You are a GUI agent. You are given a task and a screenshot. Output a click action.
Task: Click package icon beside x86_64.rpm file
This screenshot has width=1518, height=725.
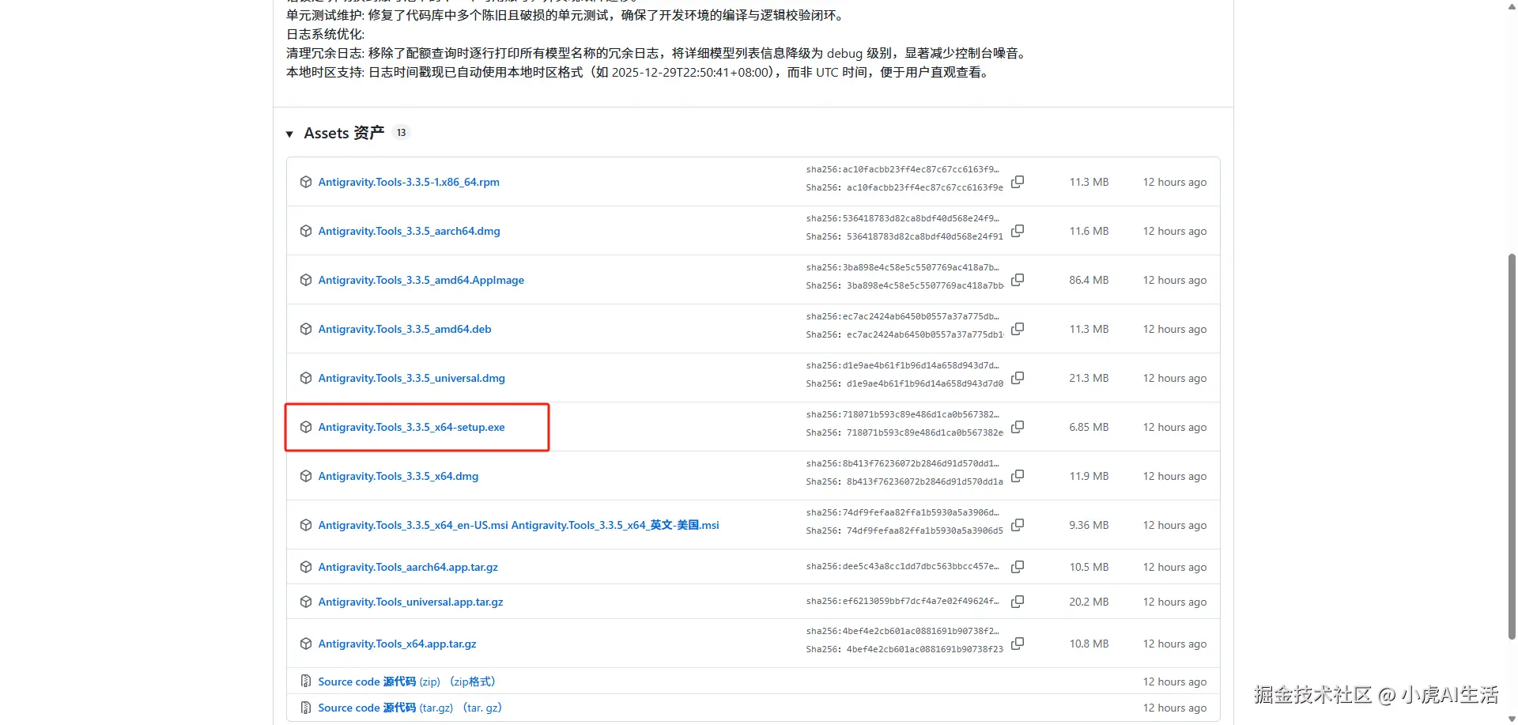[x=306, y=182]
